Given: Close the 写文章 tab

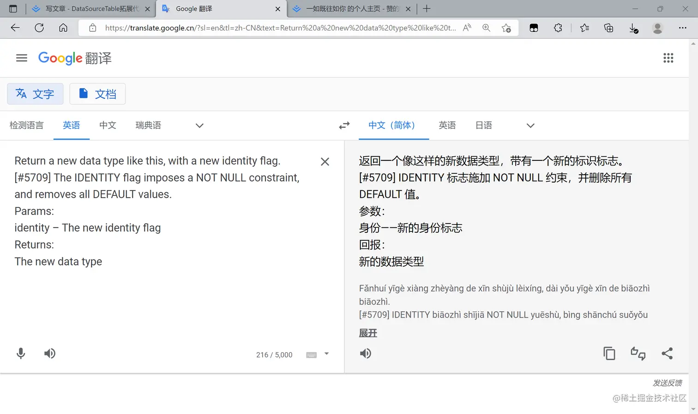Looking at the screenshot, I should point(147,9).
